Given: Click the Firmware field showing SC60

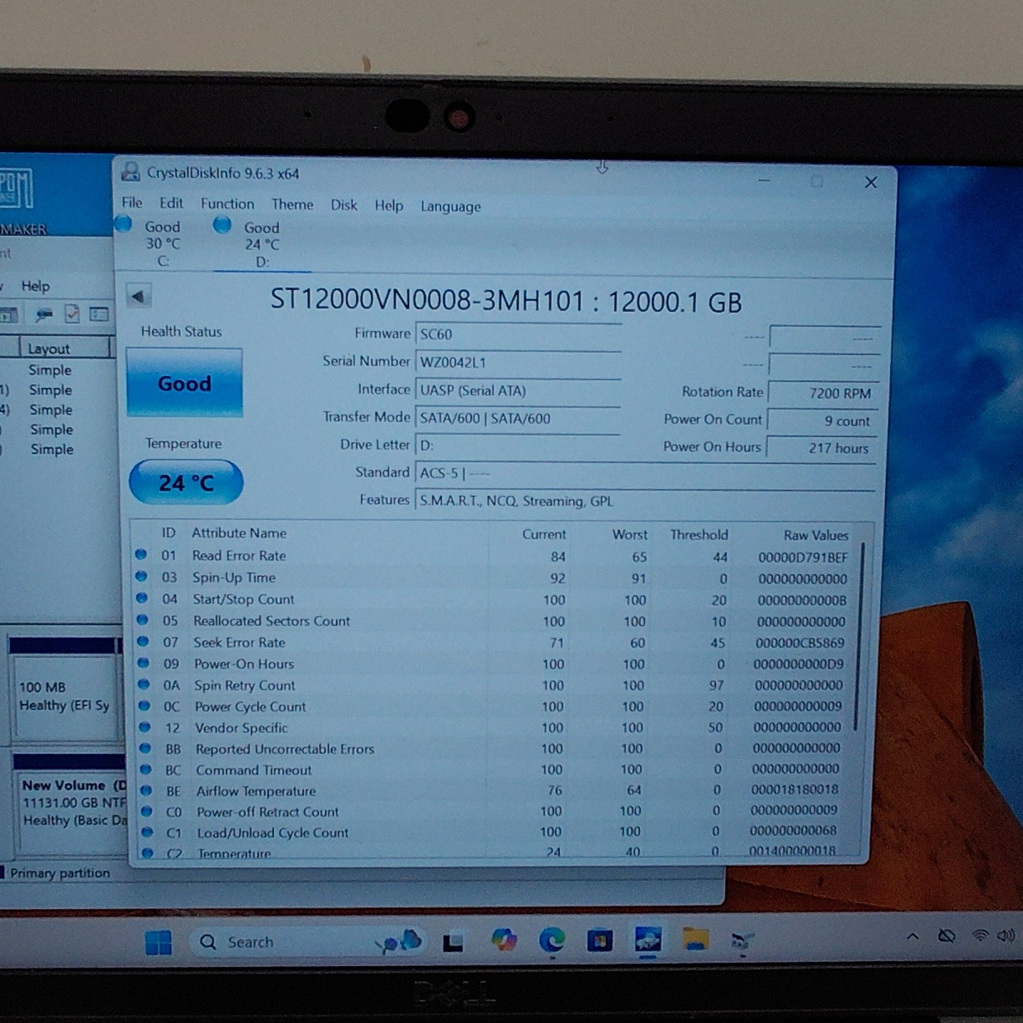Looking at the screenshot, I should 518,335.
